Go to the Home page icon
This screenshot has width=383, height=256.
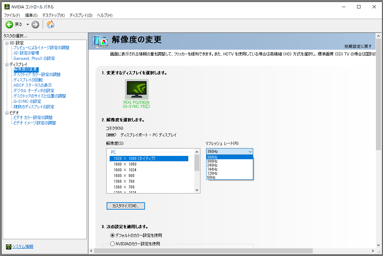(50, 25)
